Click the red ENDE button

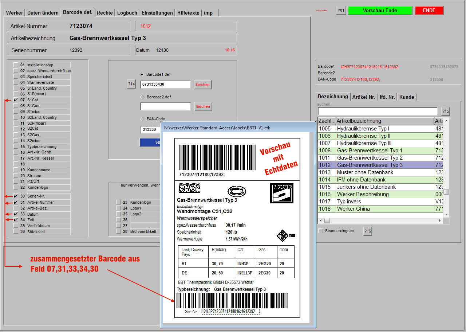[429, 10]
